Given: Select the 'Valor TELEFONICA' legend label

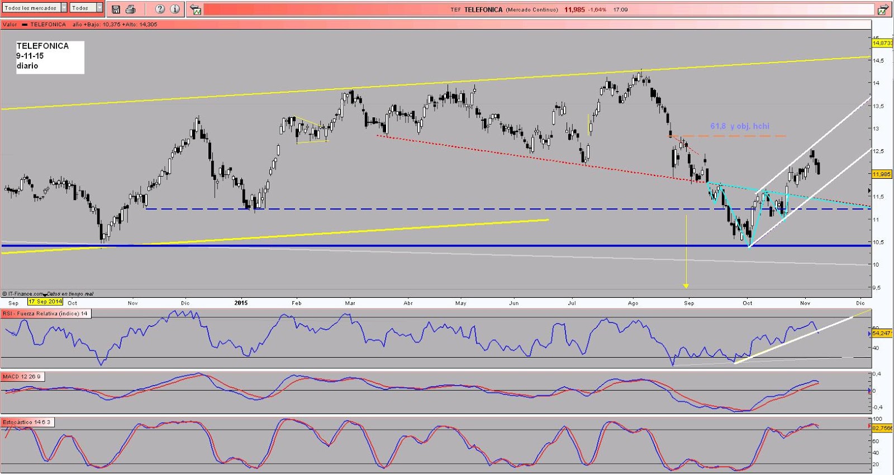Looking at the screenshot, I should click(34, 25).
